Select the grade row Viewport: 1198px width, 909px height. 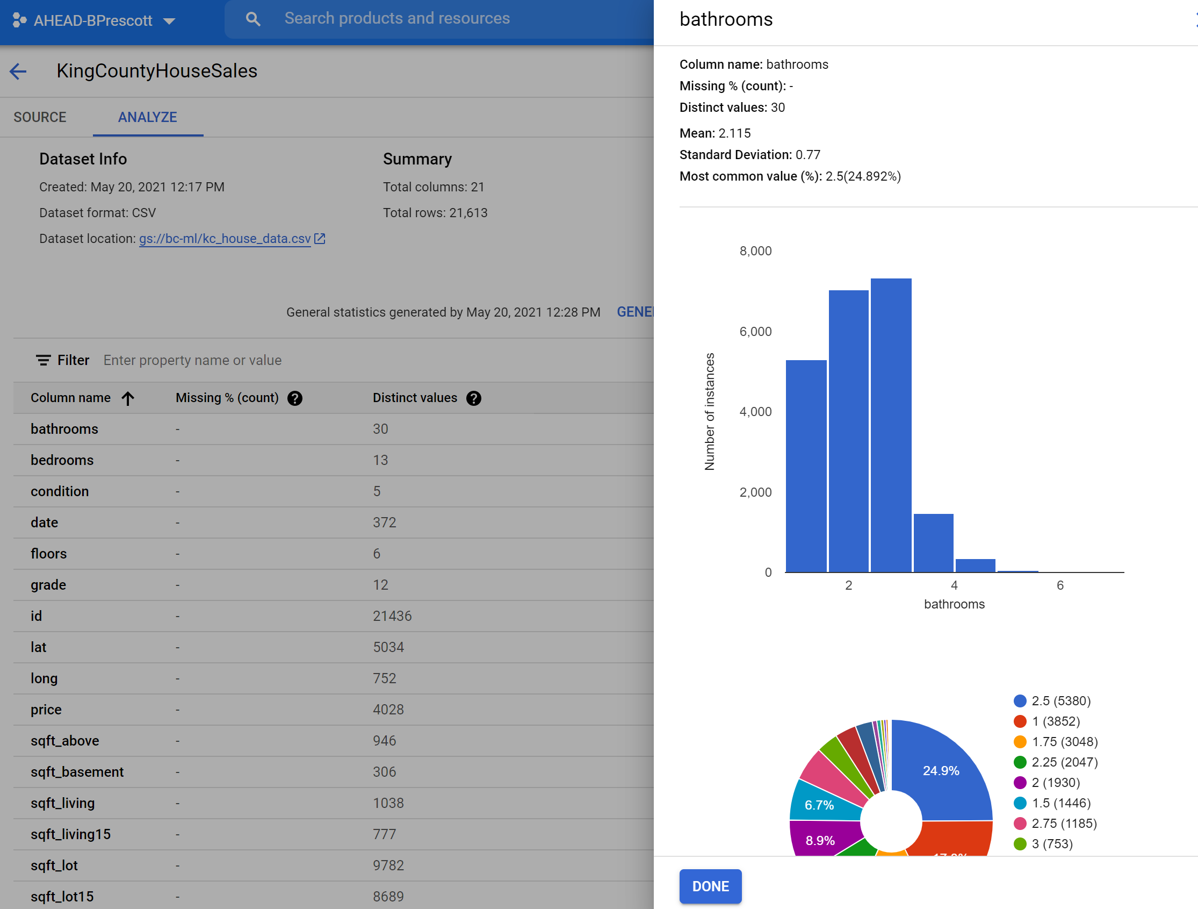point(333,585)
